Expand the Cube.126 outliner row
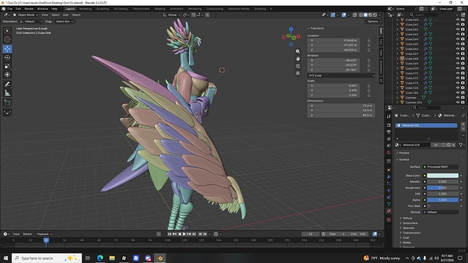The width and height of the screenshot is (468, 263). (397, 88)
